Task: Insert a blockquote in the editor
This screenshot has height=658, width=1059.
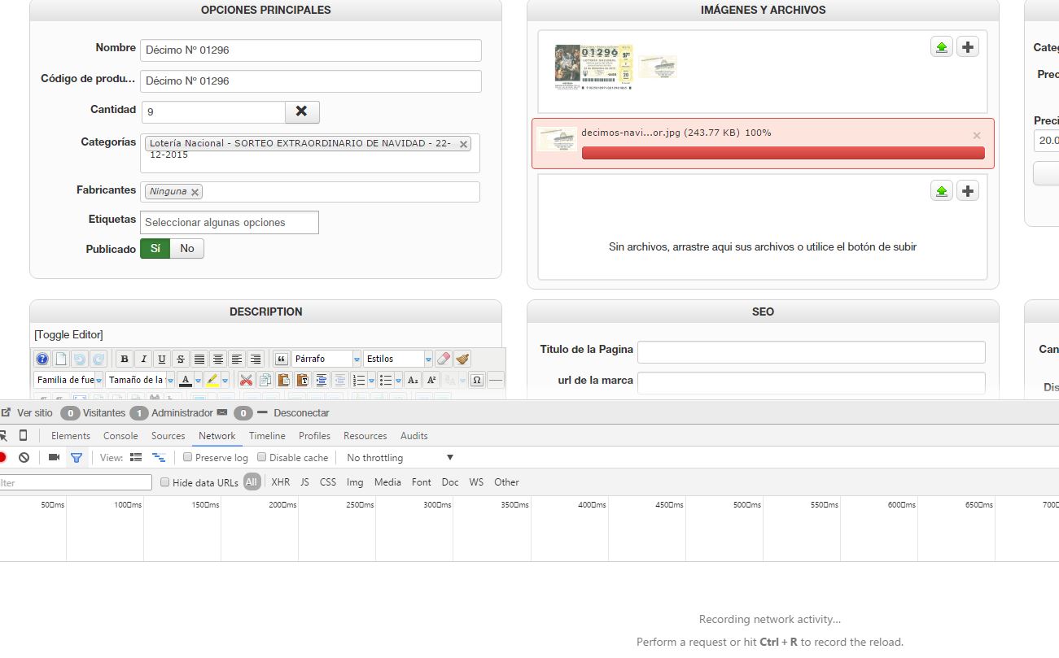Action: point(282,359)
